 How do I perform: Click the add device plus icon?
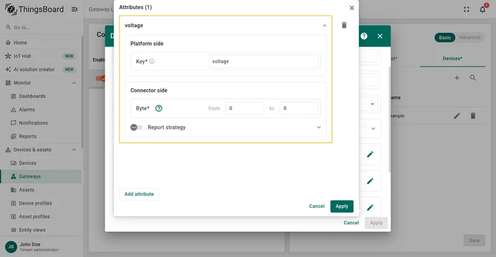(457, 78)
